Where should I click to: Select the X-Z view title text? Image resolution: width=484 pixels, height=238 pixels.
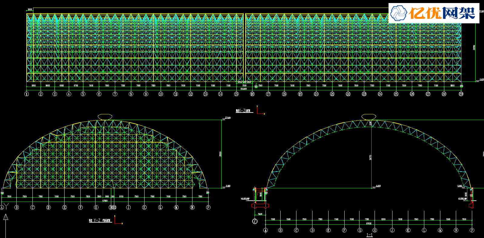tap(244, 111)
